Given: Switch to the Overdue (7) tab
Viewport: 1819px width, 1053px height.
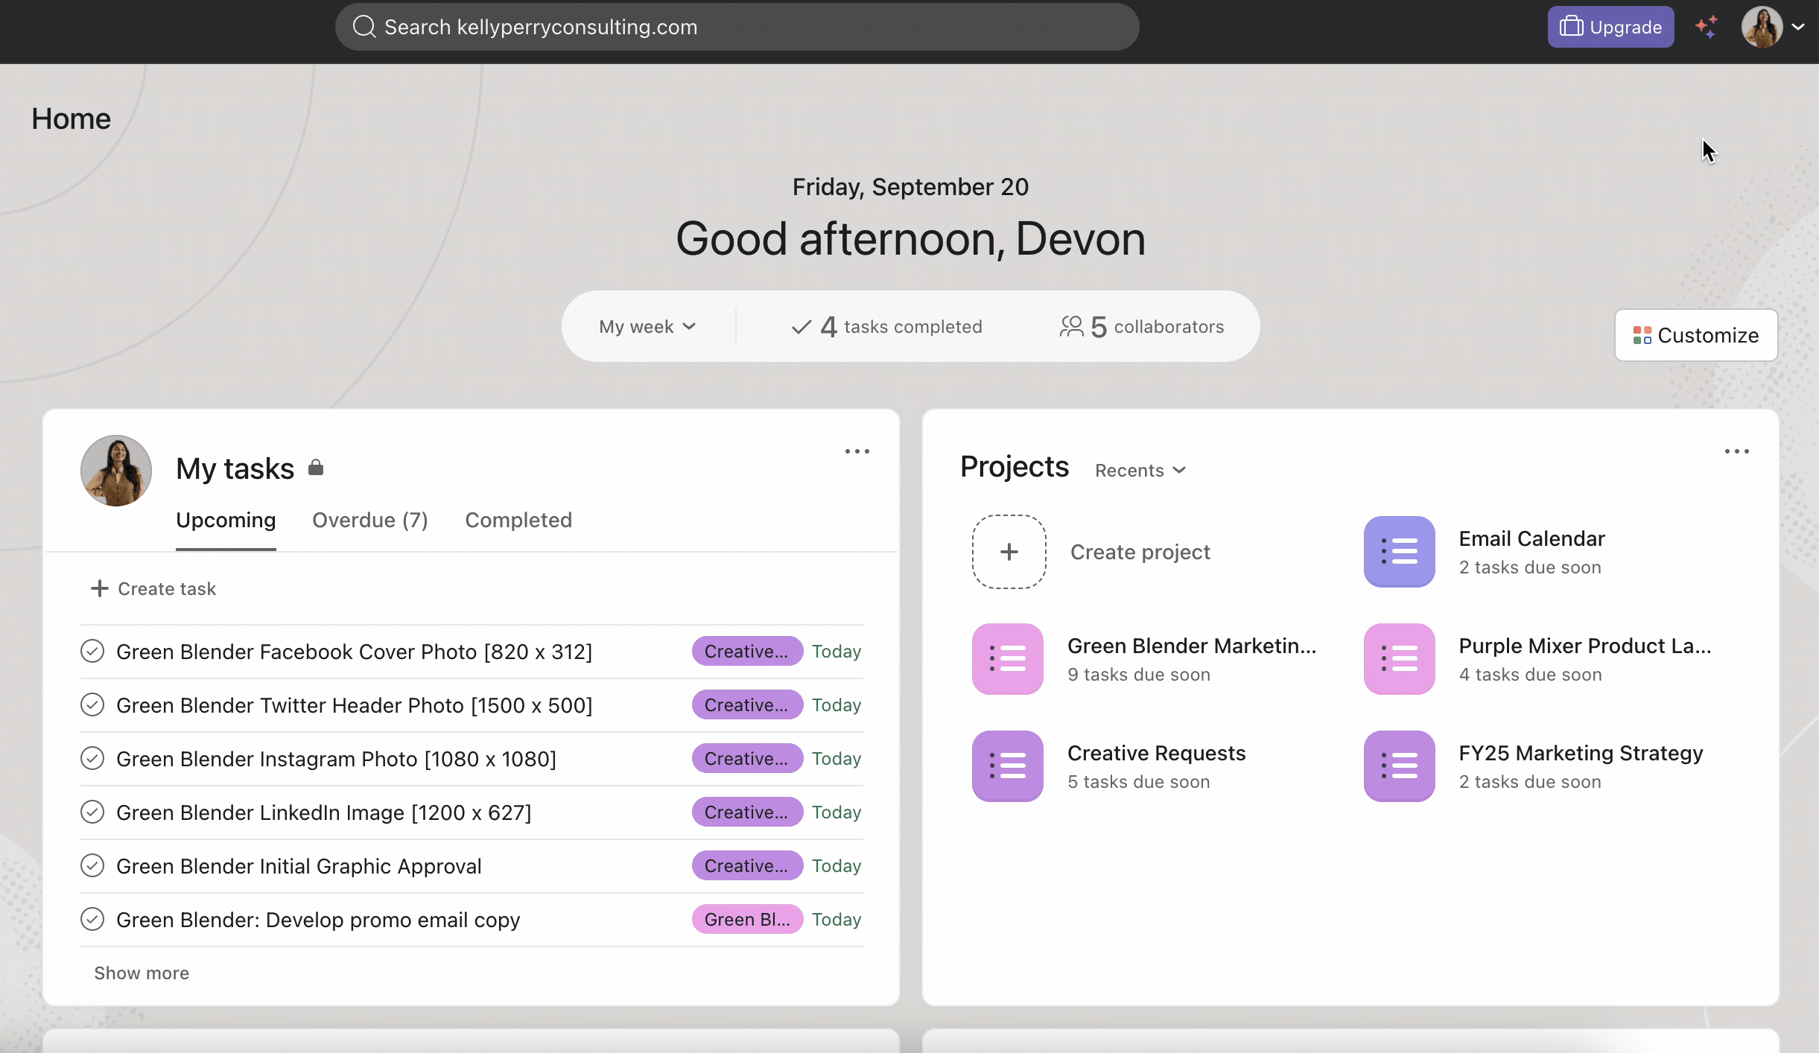Looking at the screenshot, I should [x=369, y=521].
